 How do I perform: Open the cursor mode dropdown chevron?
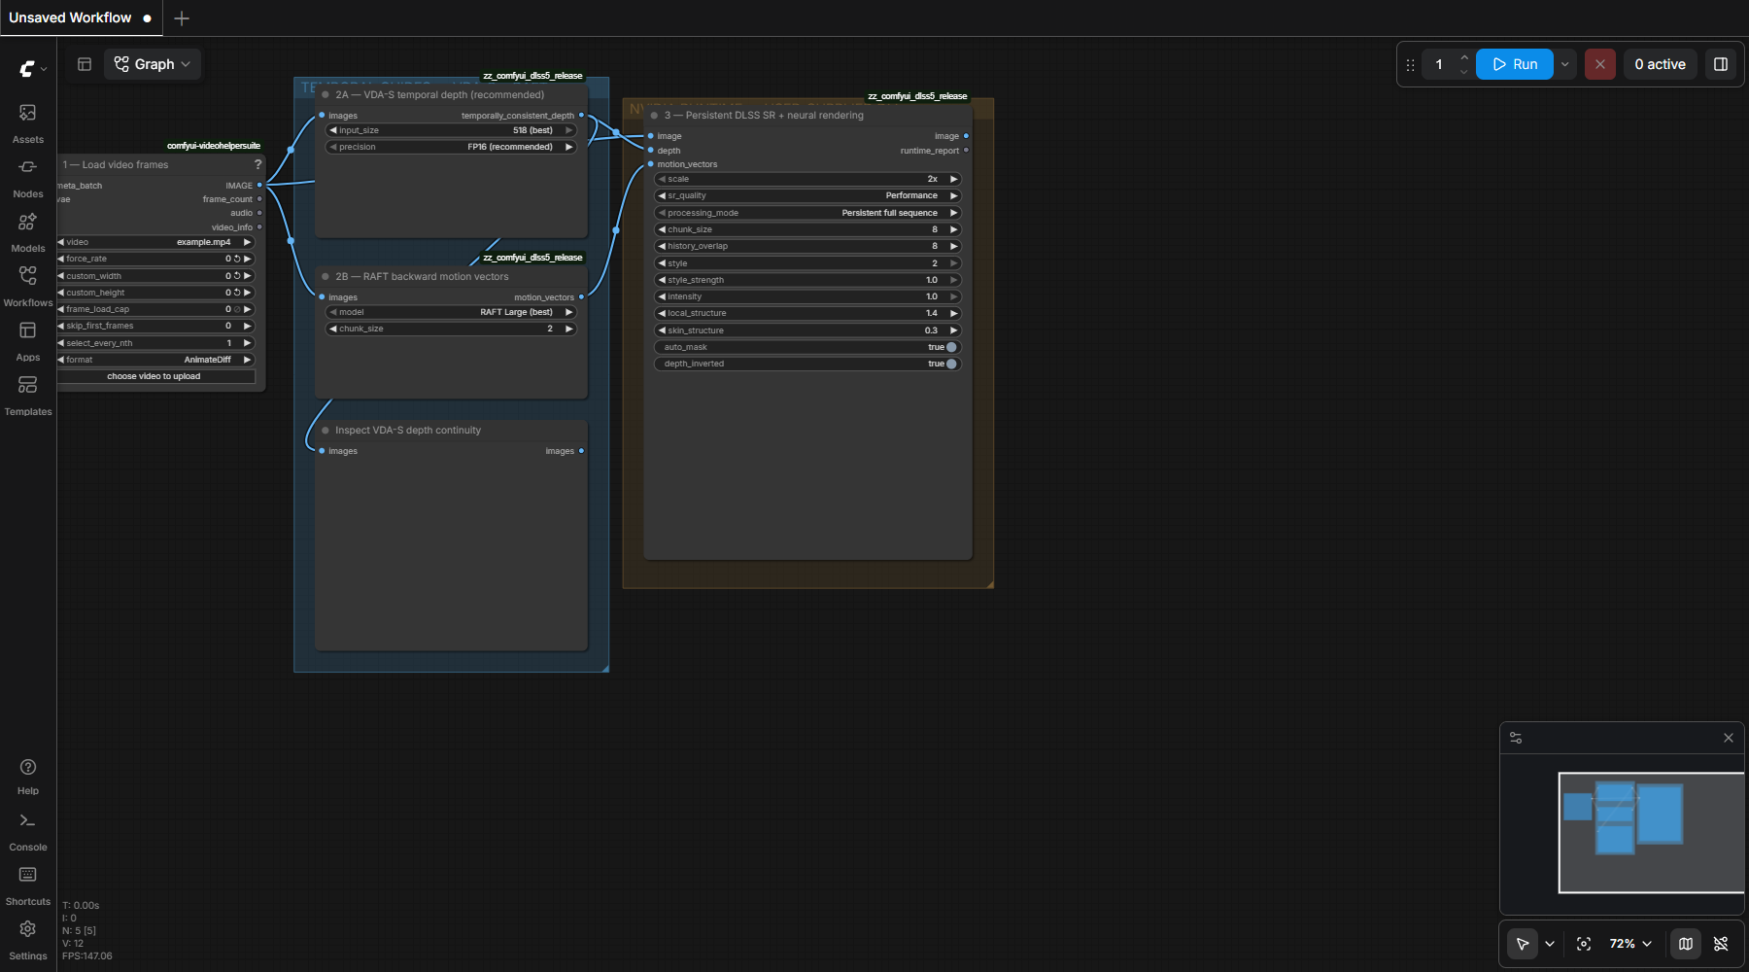pos(1550,944)
